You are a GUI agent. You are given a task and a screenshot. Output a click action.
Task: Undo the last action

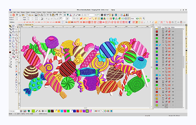coord(57,15)
